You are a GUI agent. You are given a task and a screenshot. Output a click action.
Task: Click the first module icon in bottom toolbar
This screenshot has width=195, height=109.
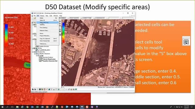(x=33, y=89)
